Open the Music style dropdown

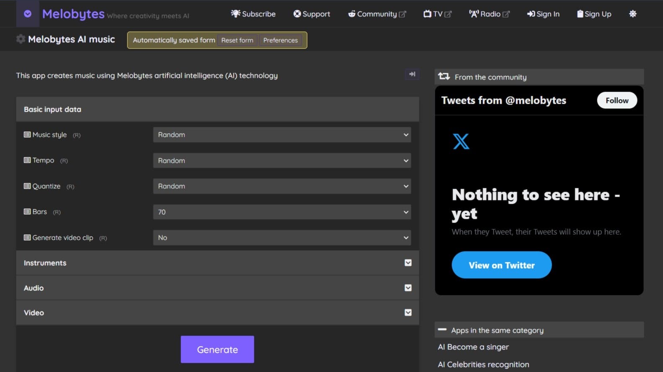(x=282, y=135)
